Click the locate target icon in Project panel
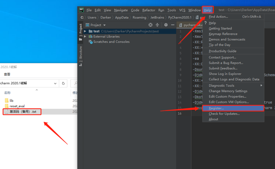The width and height of the screenshot is (275, 169). pyautogui.click(x=151, y=25)
